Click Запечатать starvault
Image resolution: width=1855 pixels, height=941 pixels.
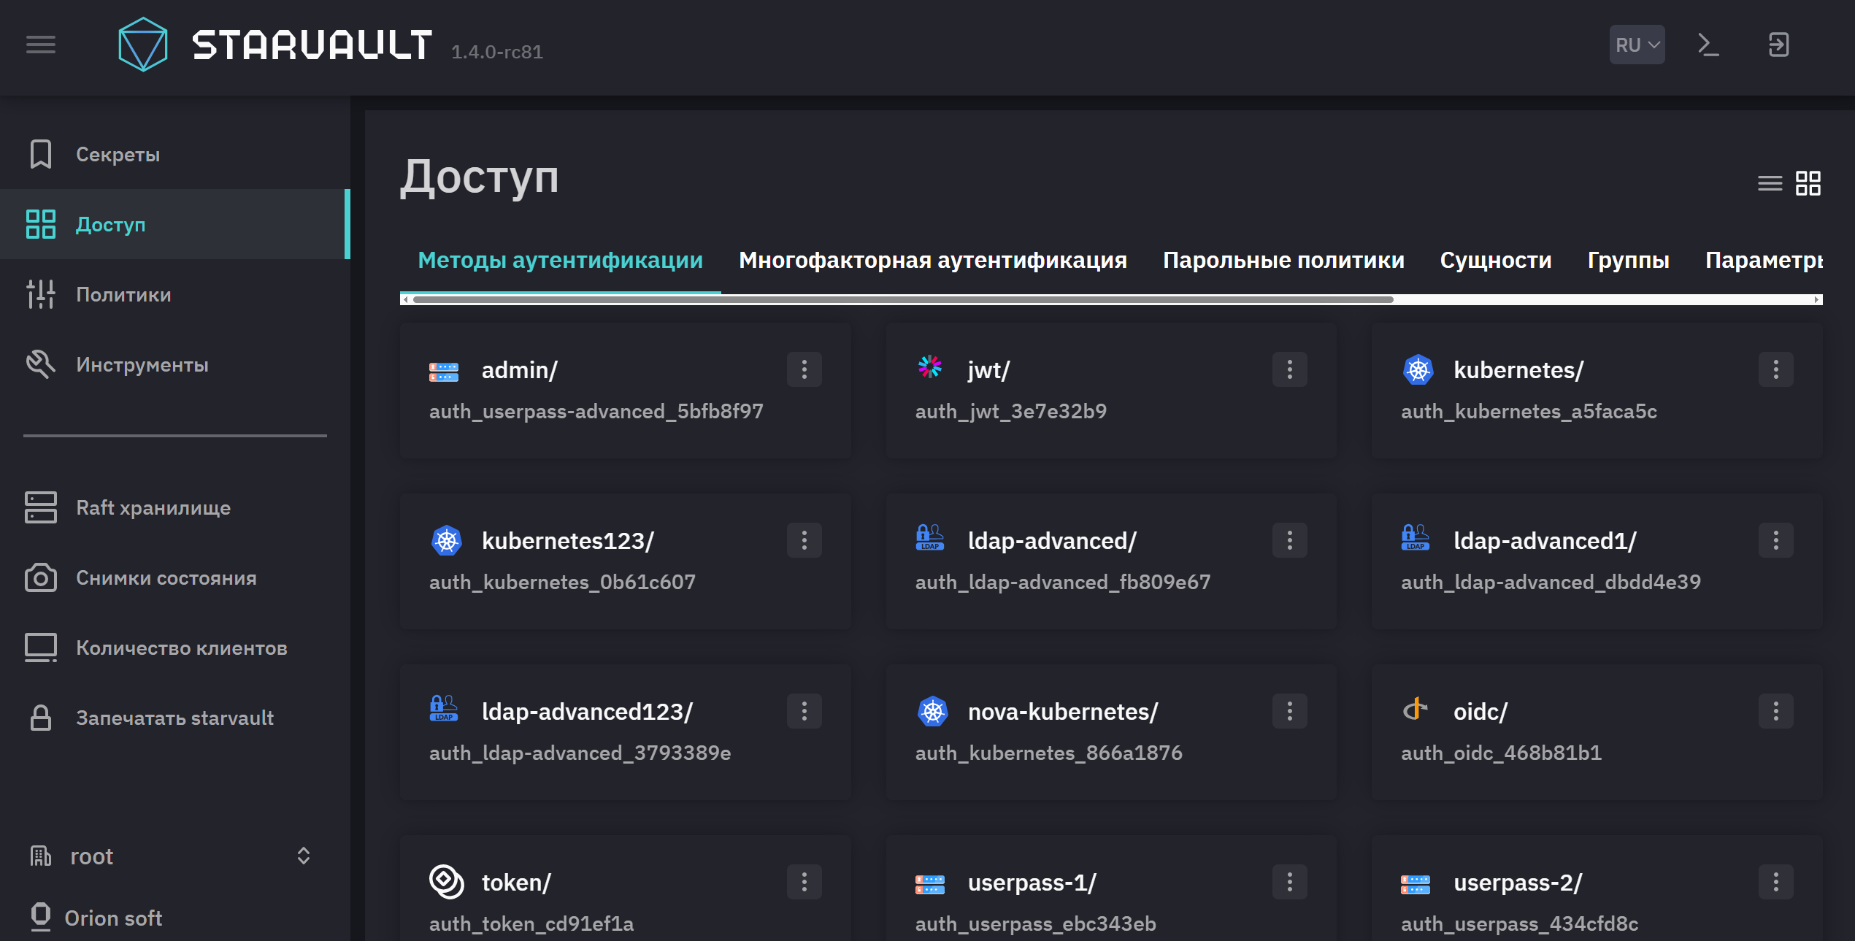(175, 718)
